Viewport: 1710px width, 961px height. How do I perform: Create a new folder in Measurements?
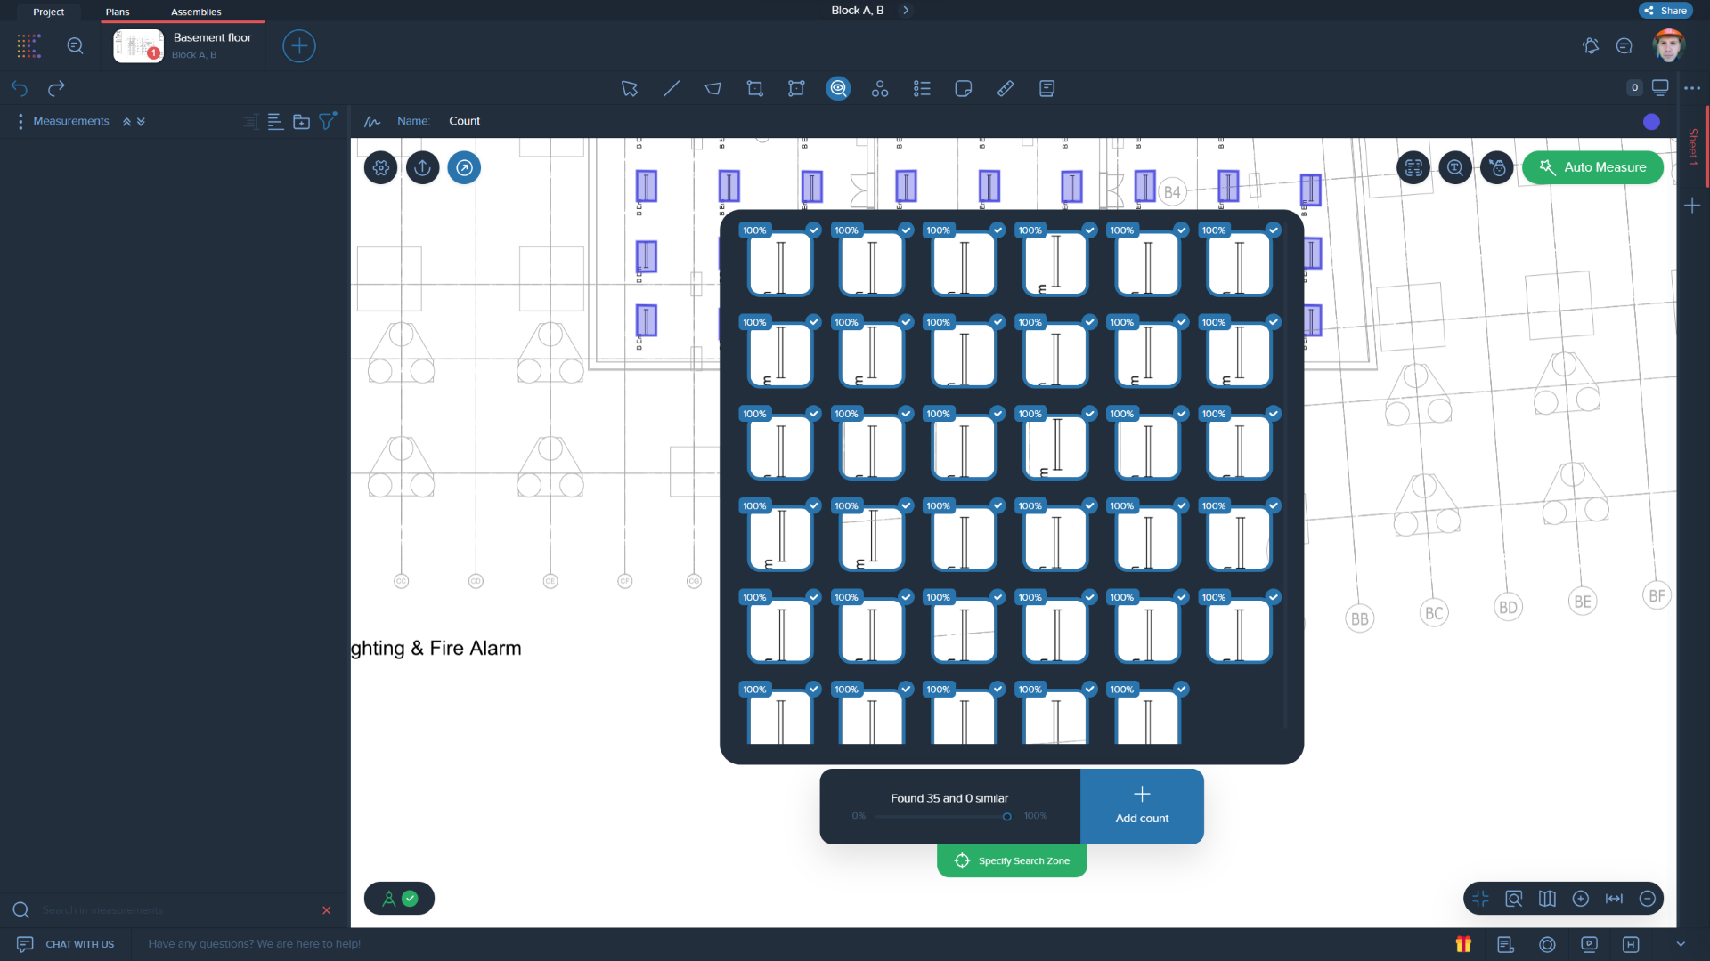tap(300, 121)
